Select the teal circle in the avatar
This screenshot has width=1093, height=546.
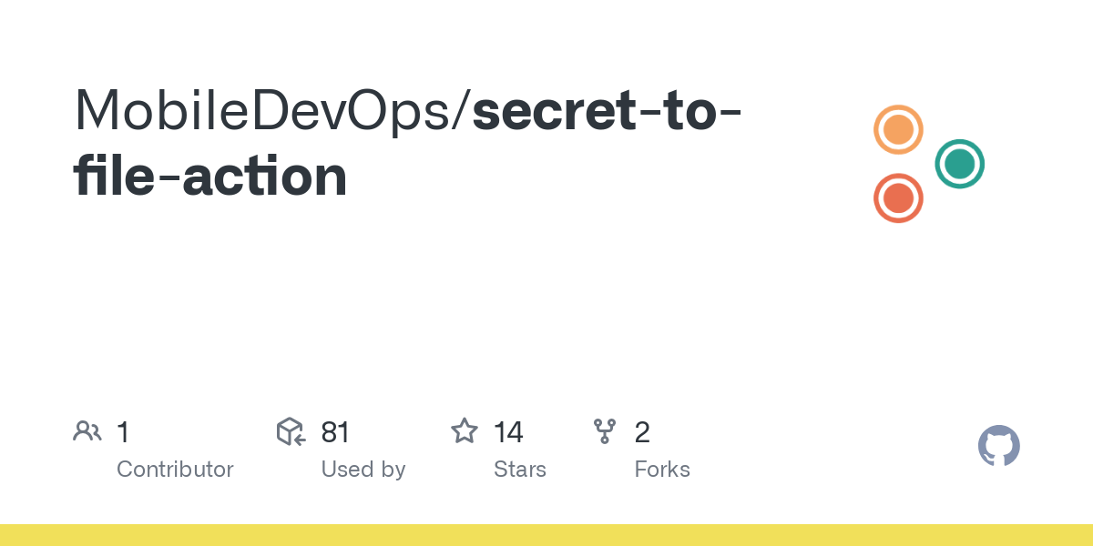coord(959,164)
